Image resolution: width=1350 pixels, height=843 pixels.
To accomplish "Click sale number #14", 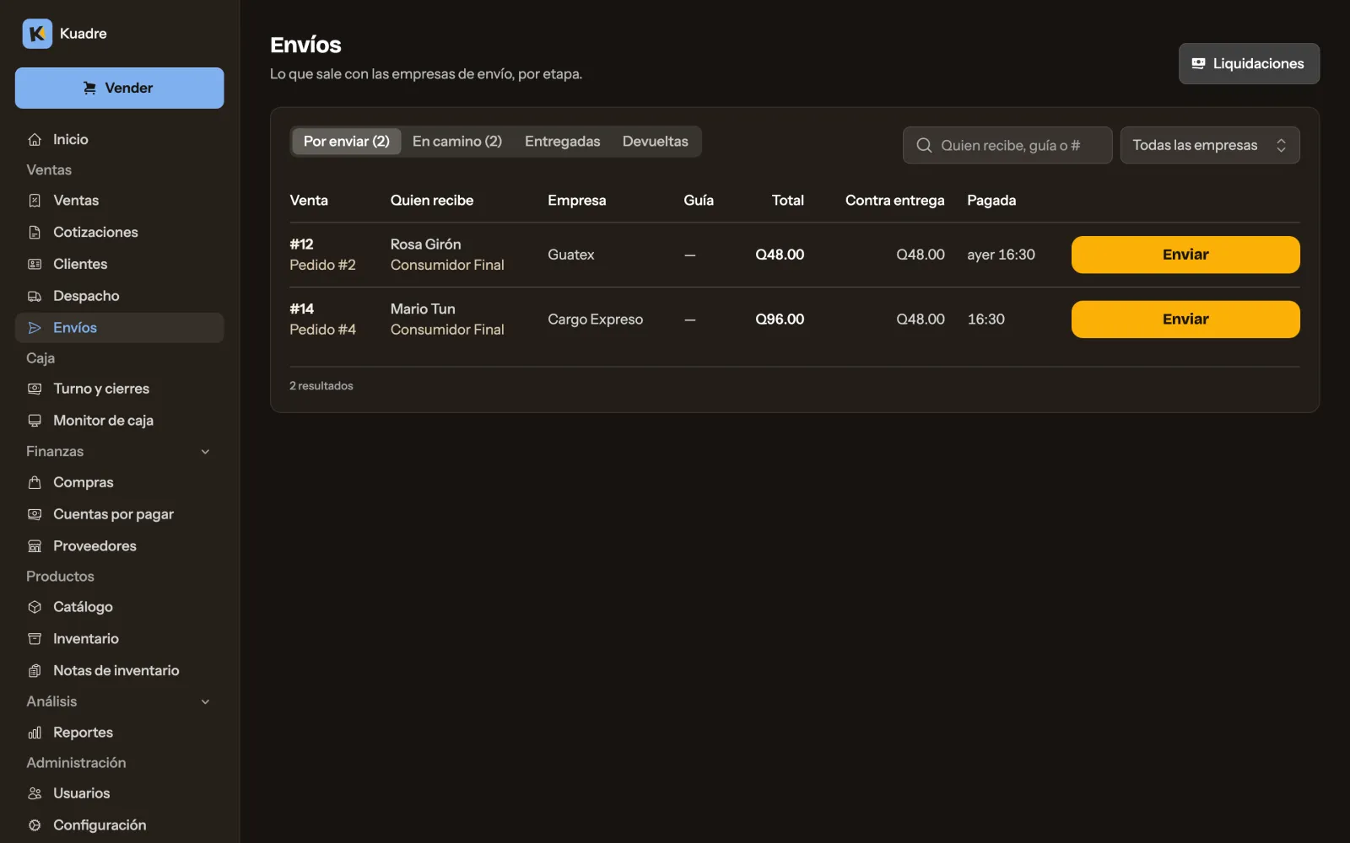I will 301,309.
